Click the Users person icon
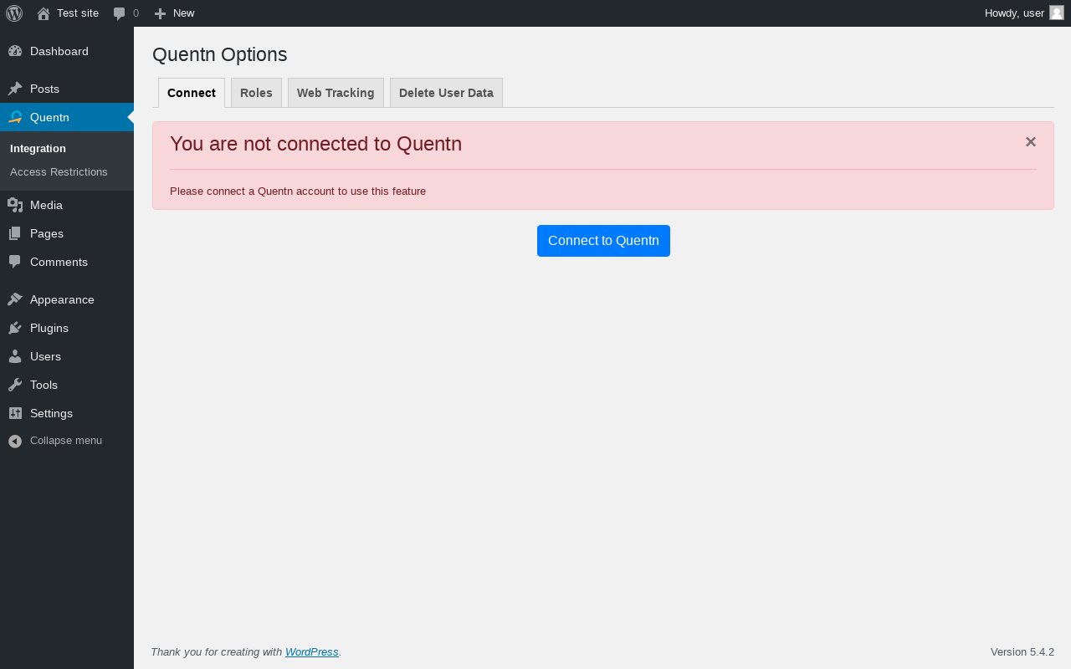Viewport: 1071px width, 669px height. point(15,356)
